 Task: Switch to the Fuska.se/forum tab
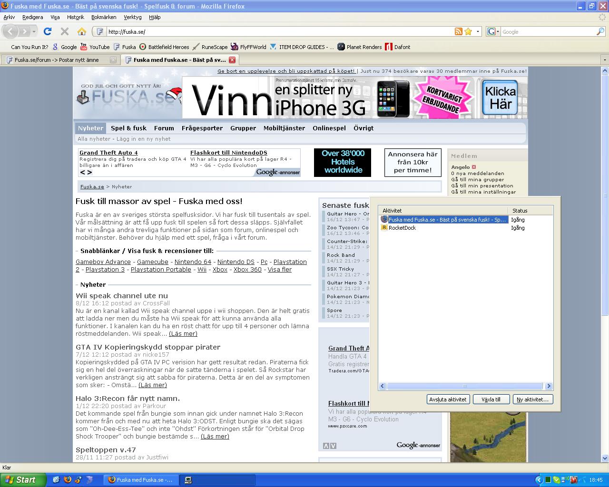[57, 60]
